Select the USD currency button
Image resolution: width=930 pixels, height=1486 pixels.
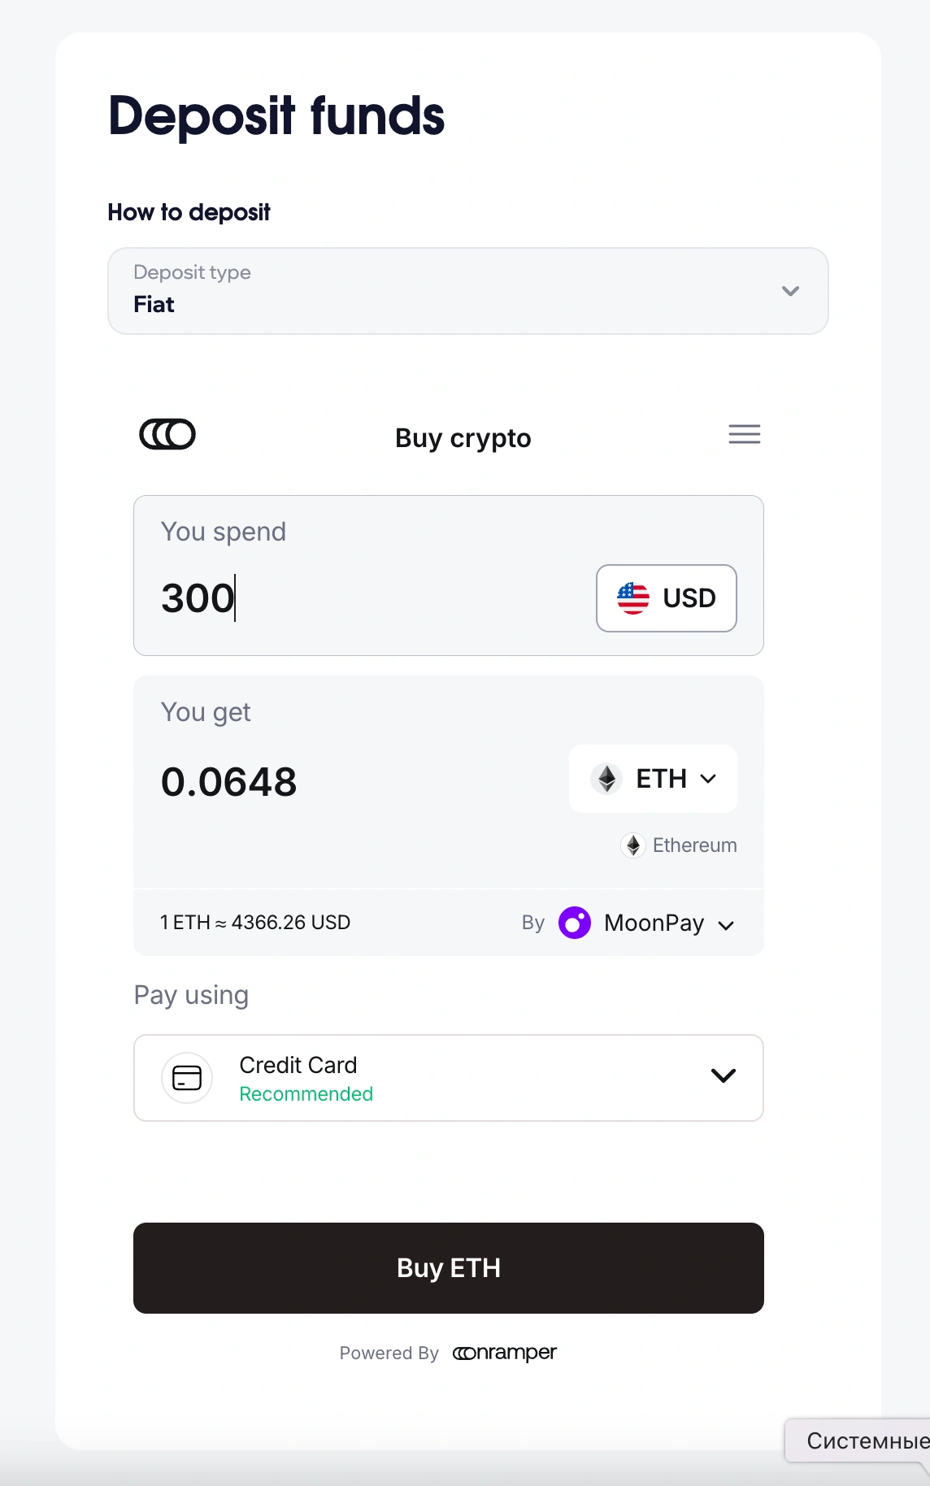coord(667,598)
